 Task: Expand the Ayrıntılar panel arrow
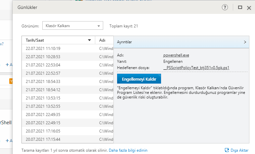[x=245, y=42]
